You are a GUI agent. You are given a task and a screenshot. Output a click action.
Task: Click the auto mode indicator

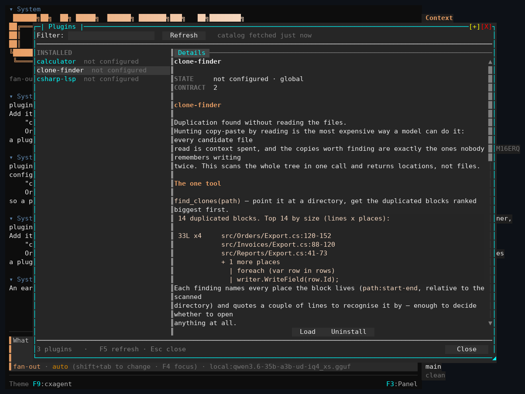click(x=60, y=367)
